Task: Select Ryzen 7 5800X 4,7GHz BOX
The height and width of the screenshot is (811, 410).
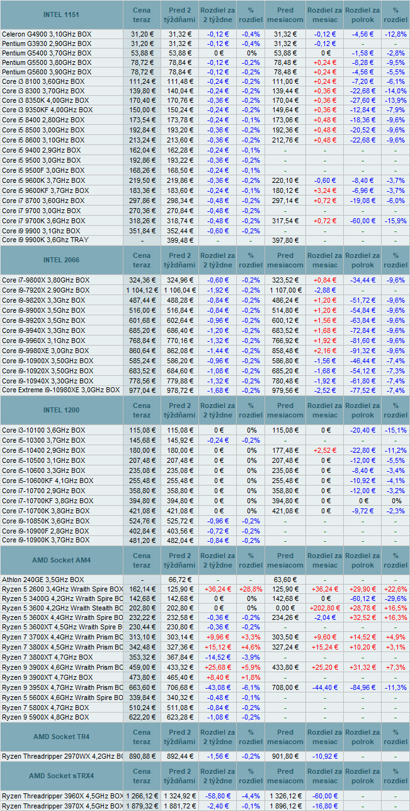Action: point(44,708)
